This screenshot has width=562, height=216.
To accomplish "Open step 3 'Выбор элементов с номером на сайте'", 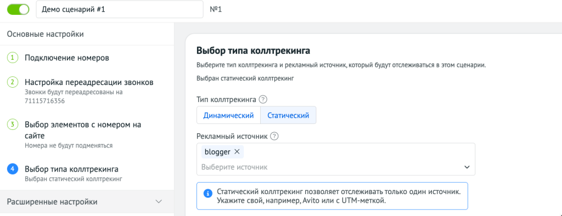I will click(x=83, y=130).
